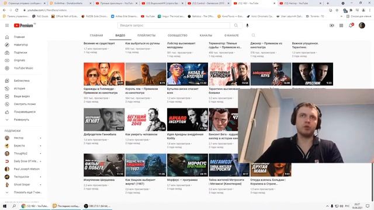
Task: Open video title Как умереть человеком
Action: (141, 135)
